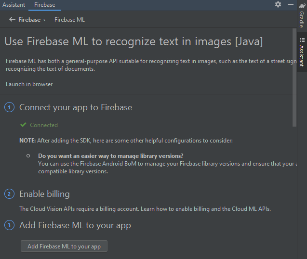Toggle the Assistant side strip button
Image resolution: width=307 pixels, height=259 pixels.
[301, 52]
